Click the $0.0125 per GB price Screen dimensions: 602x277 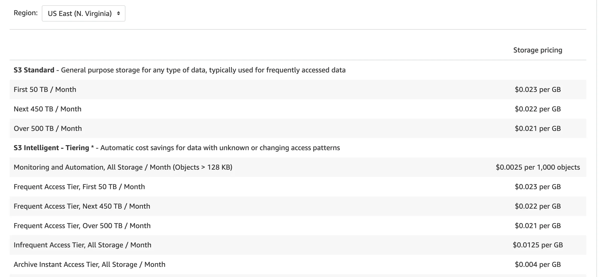point(537,245)
